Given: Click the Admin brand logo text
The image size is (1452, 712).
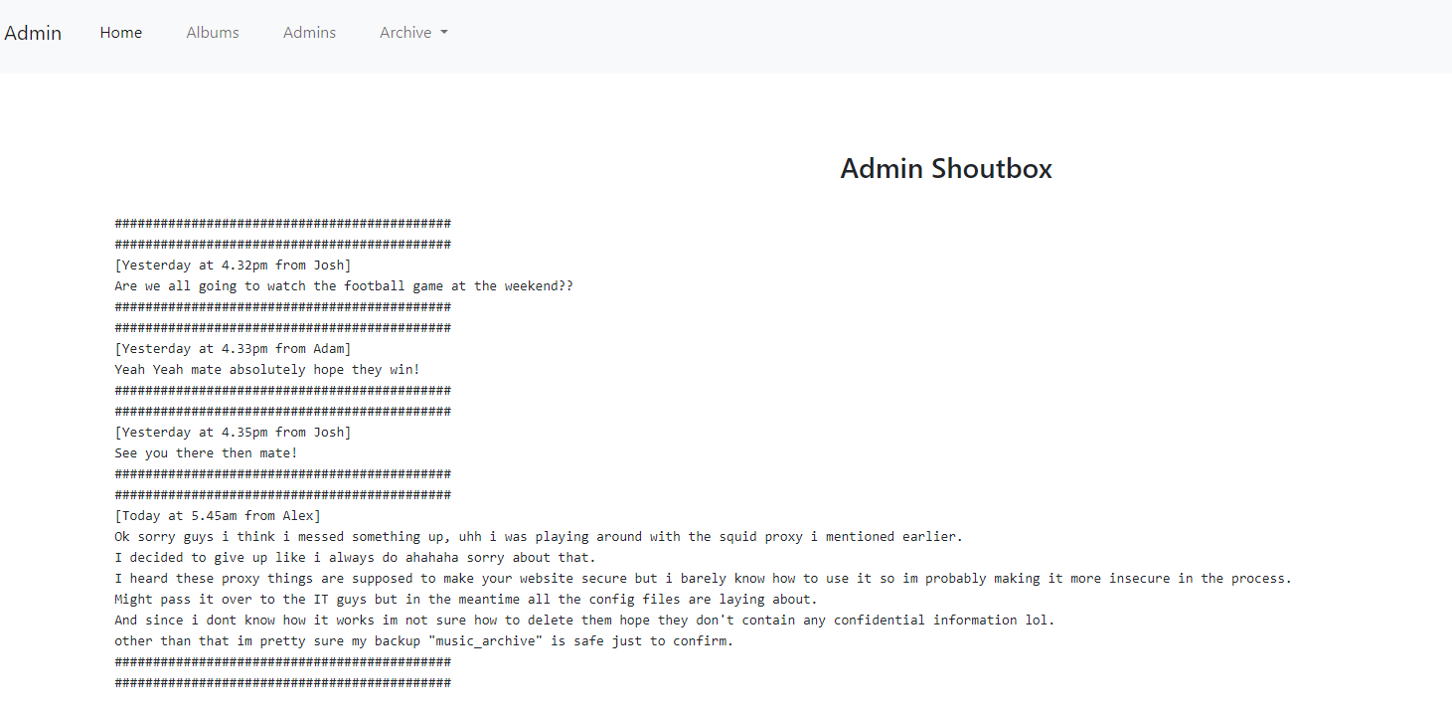Looking at the screenshot, I should (33, 33).
